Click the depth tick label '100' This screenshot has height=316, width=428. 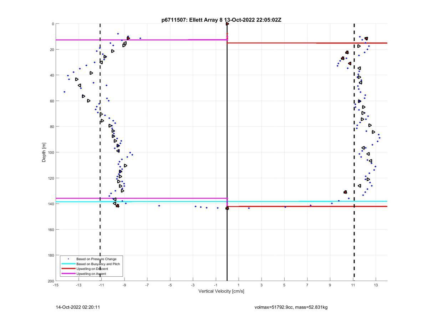pos(51,152)
